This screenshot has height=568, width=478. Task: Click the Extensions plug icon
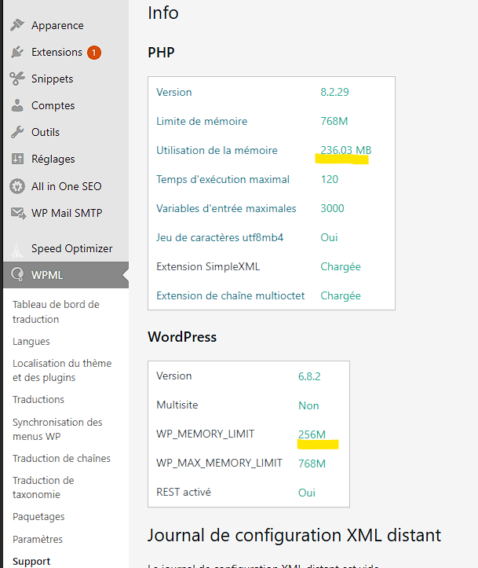(x=17, y=52)
